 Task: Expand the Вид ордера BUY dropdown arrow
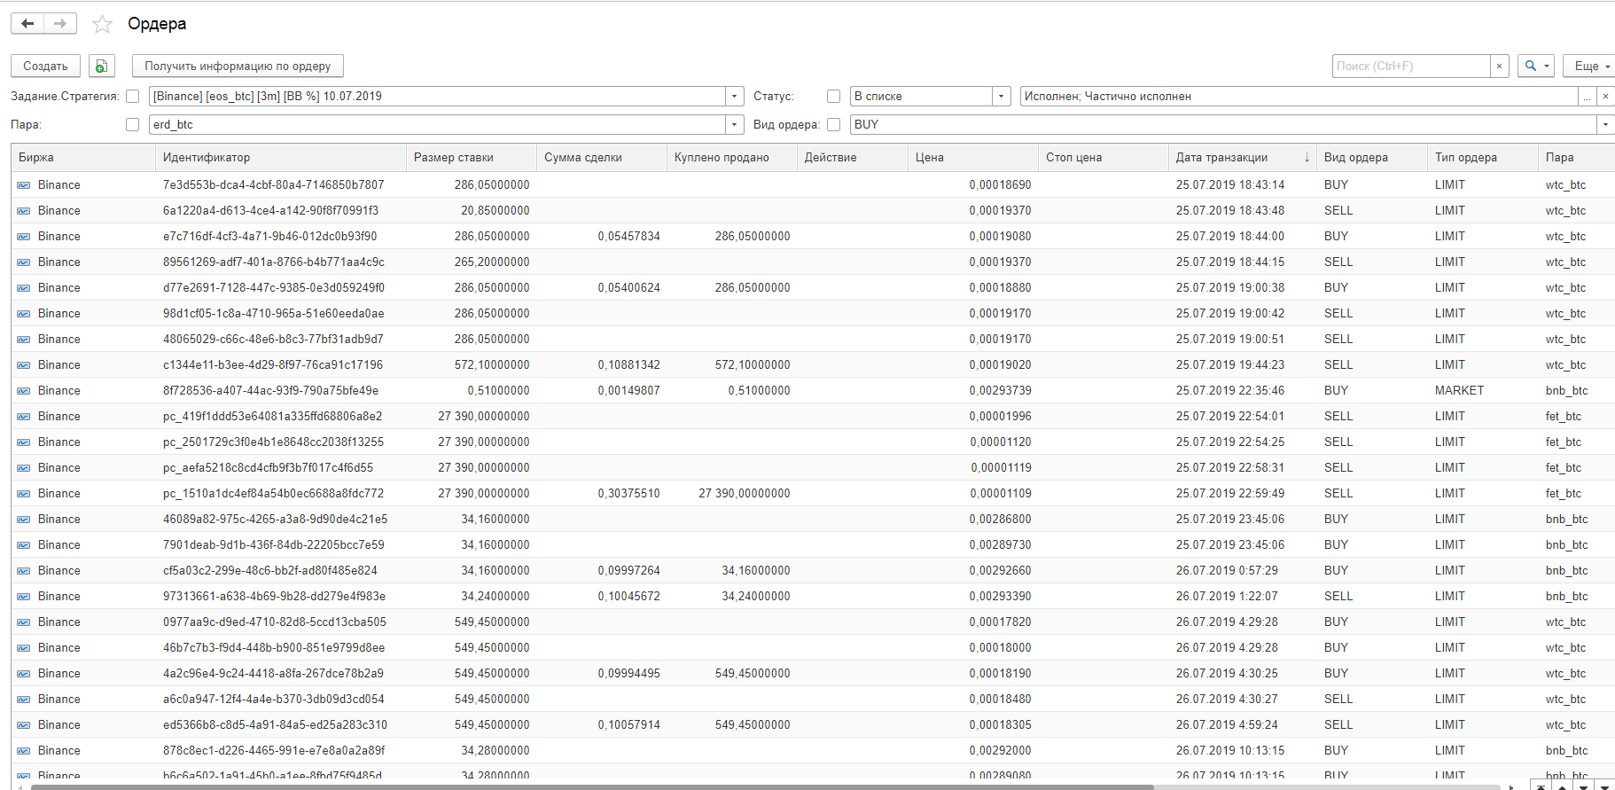coord(1605,125)
